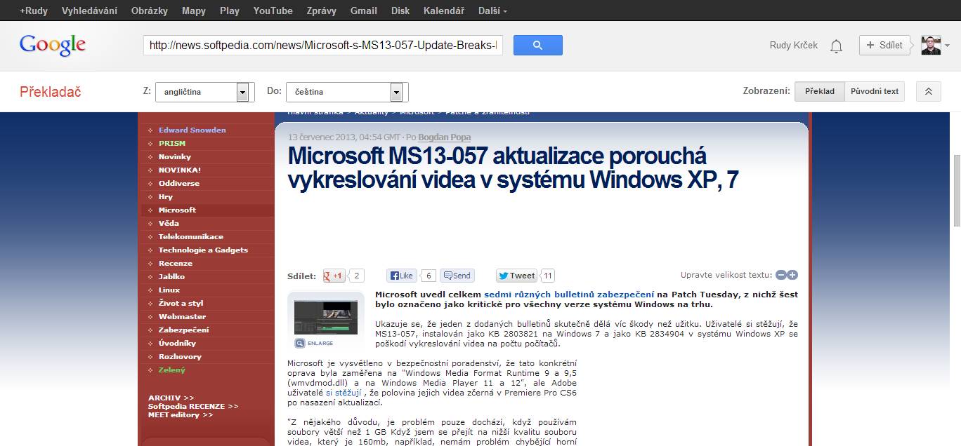
Task: Click the Twitter Tweet button
Action: click(517, 276)
